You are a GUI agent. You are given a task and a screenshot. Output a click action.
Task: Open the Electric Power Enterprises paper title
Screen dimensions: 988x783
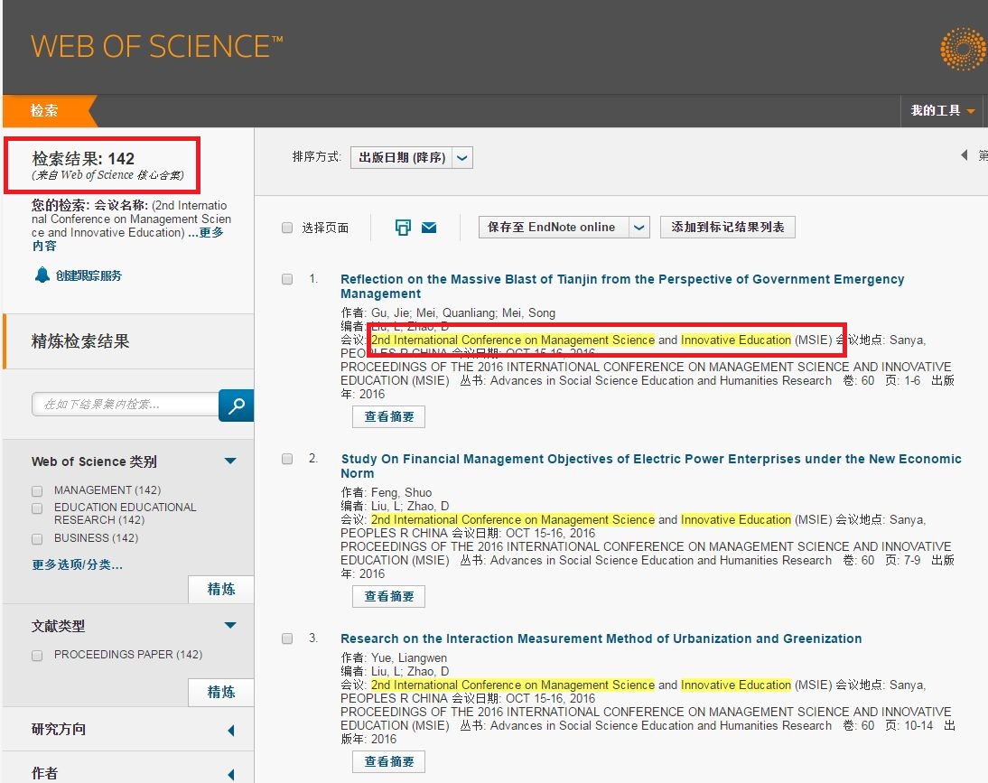coord(651,465)
